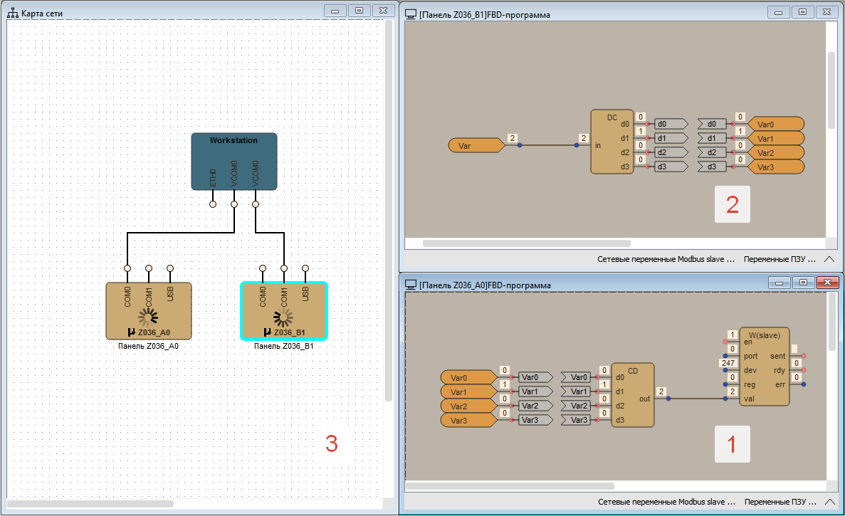Click the ETH0 port pin under Workstation
The image size is (845, 516).
(213, 204)
